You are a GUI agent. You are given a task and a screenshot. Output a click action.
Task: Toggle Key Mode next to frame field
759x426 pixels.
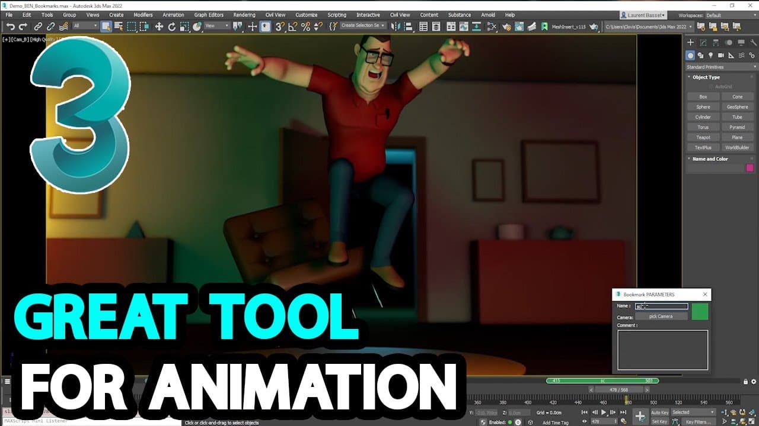[585, 421]
